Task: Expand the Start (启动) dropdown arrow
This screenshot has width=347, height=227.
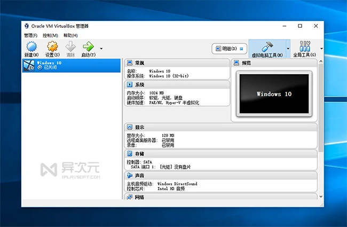Action: [101, 49]
